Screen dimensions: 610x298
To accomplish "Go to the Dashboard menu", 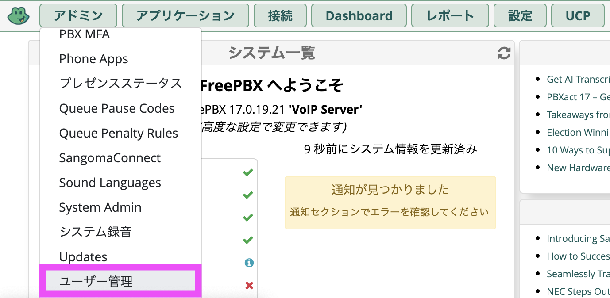I will tap(359, 16).
